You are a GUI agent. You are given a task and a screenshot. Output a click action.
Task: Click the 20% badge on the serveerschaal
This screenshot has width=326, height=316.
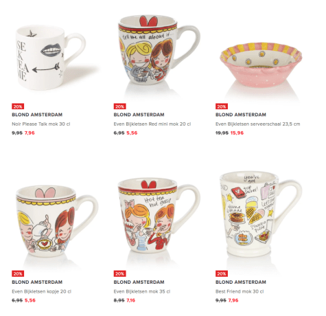(222, 106)
